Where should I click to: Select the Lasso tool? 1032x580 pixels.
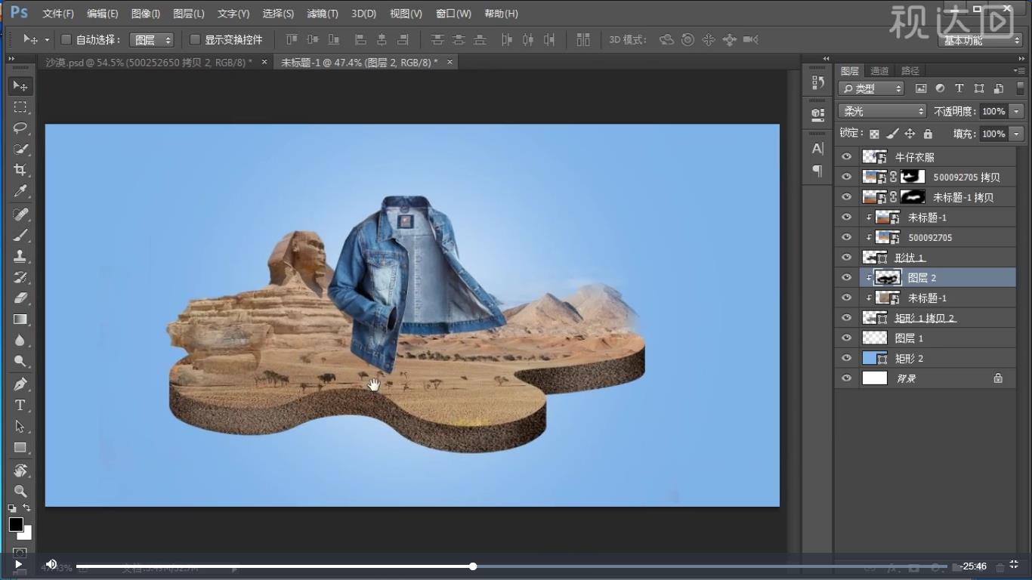(x=20, y=128)
